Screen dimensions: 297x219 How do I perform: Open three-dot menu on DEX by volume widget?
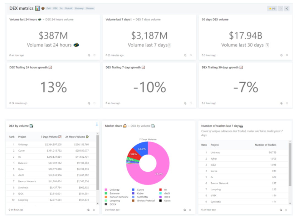[97, 124]
